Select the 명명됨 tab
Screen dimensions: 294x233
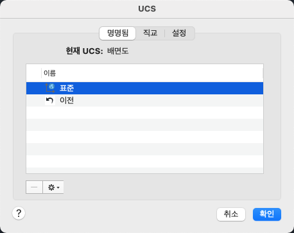[x=117, y=33]
